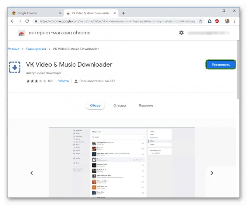Open the blue triangle extension icon
Image resolution: width=247 pixels, height=205 pixels.
click(x=209, y=21)
